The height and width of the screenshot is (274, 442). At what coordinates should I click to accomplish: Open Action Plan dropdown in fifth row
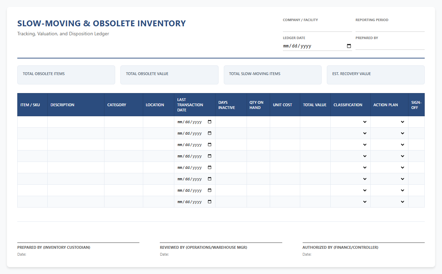(389, 167)
